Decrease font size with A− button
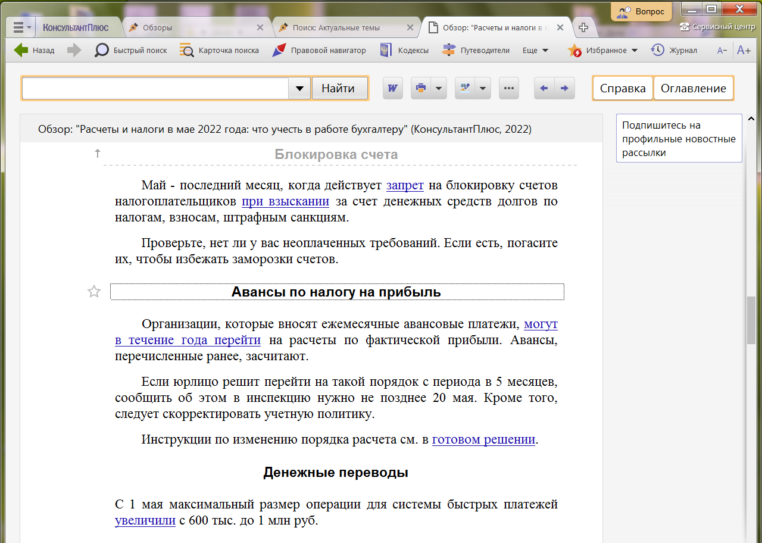762x543 pixels. (x=722, y=51)
